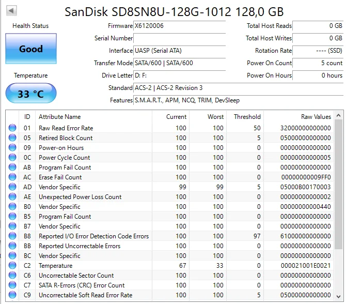Image resolution: width=346 pixels, height=304 pixels.
Task: Select the status orb for Power-on Hours row
Action: coord(12,147)
